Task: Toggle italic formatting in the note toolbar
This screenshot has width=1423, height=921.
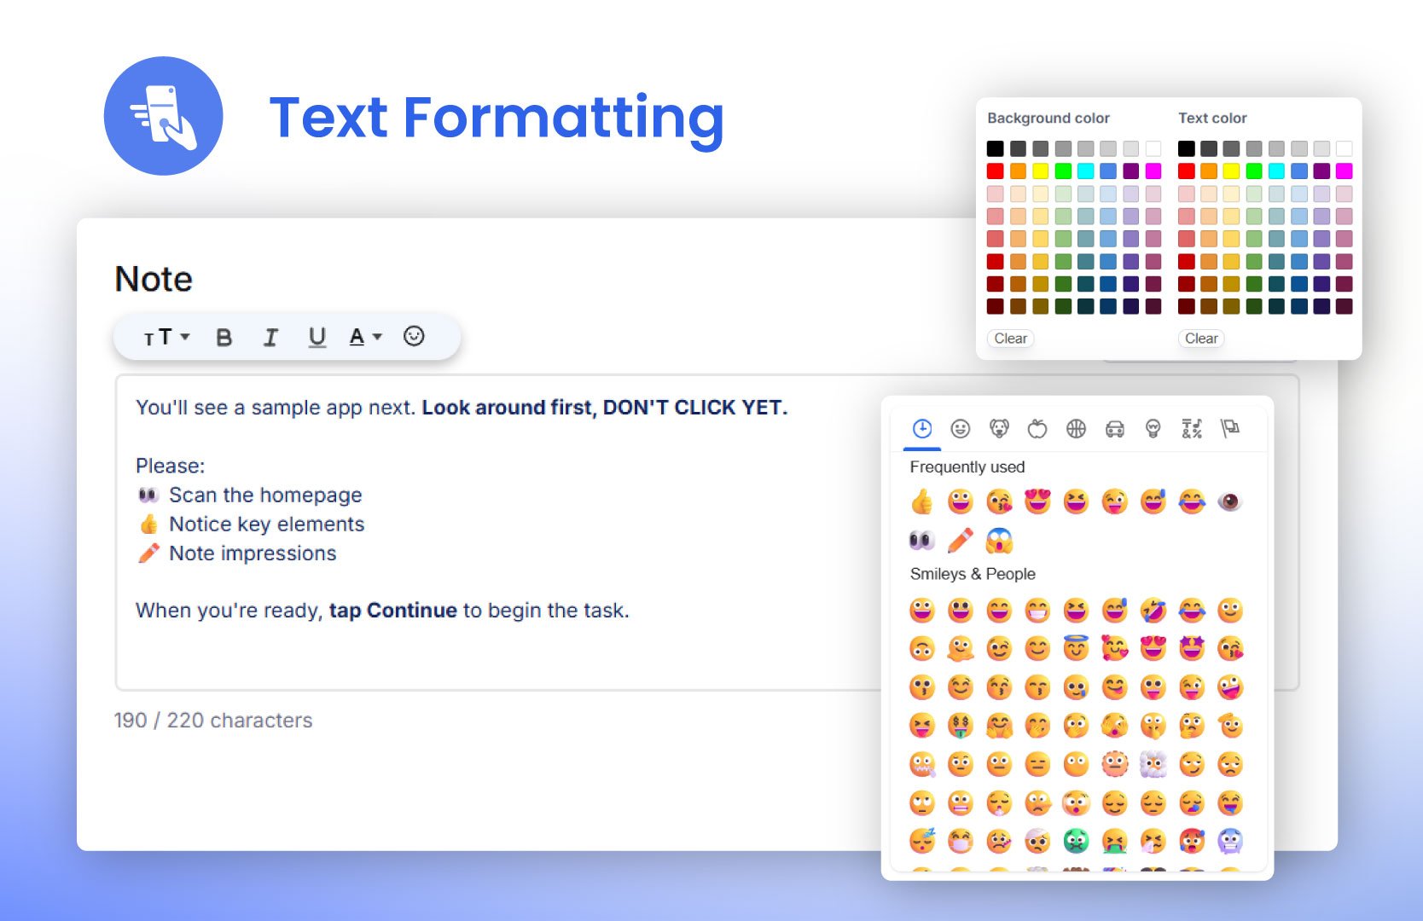Action: [270, 338]
